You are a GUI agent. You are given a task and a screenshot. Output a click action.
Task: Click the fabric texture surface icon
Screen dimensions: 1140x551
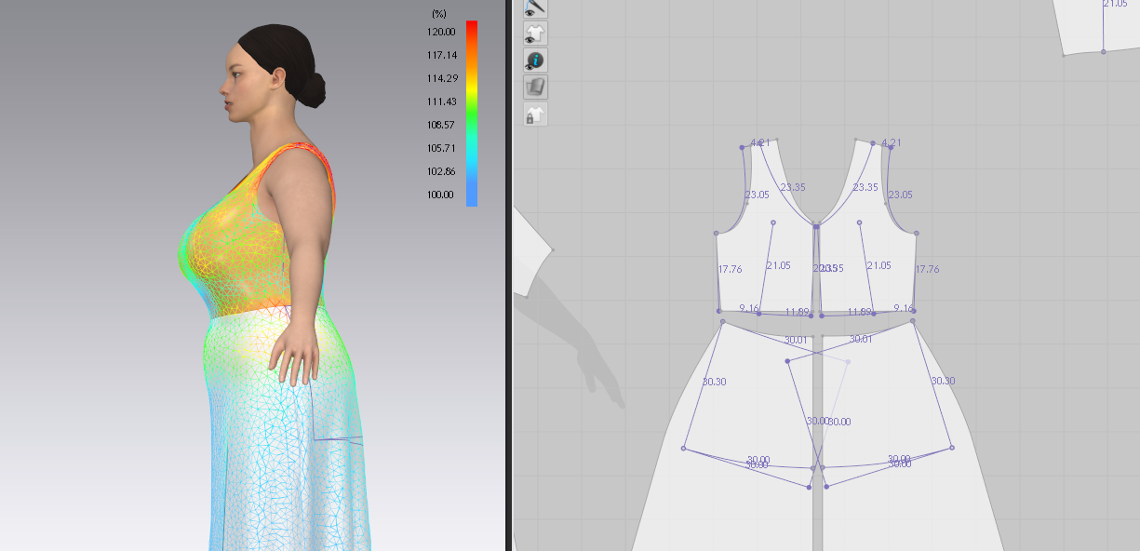point(535,87)
